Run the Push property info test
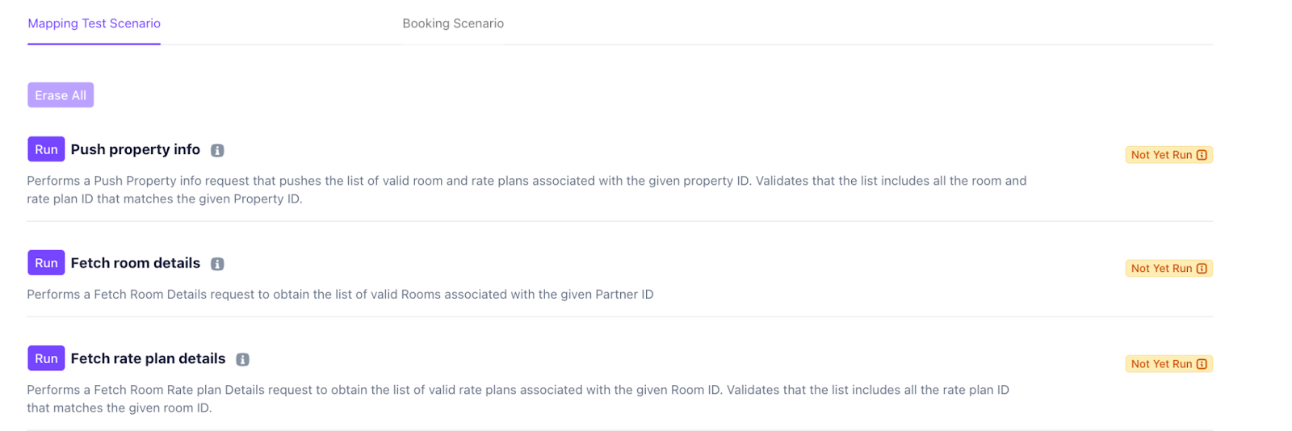This screenshot has width=1292, height=431. (46, 149)
